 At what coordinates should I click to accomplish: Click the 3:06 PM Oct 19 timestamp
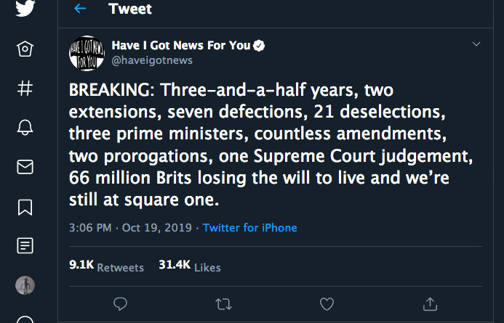130,227
